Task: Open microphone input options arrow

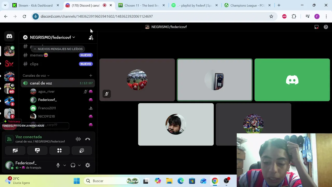Action: 65,165
